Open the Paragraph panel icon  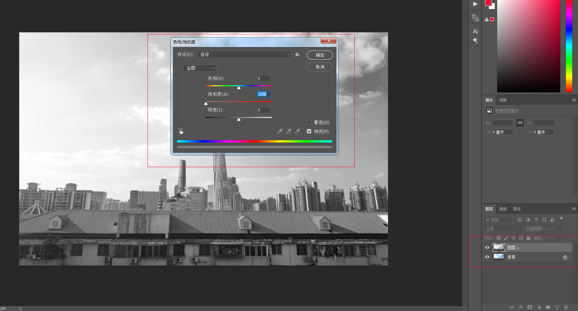pyautogui.click(x=475, y=41)
